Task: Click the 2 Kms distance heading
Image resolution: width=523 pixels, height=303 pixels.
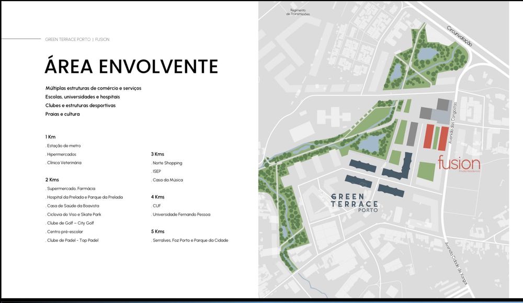Action: click(x=52, y=179)
